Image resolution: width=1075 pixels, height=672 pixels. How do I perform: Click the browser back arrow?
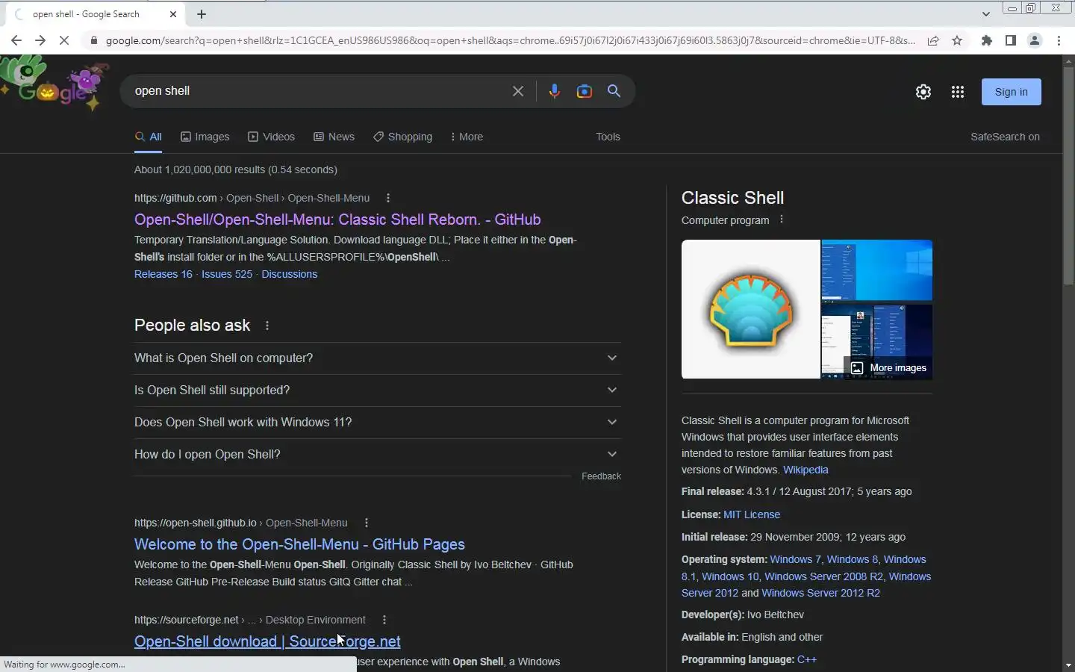point(16,40)
